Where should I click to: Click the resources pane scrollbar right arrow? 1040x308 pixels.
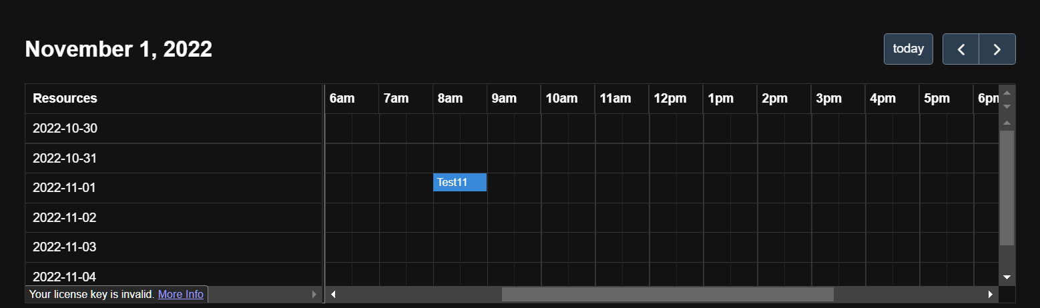pyautogui.click(x=314, y=294)
